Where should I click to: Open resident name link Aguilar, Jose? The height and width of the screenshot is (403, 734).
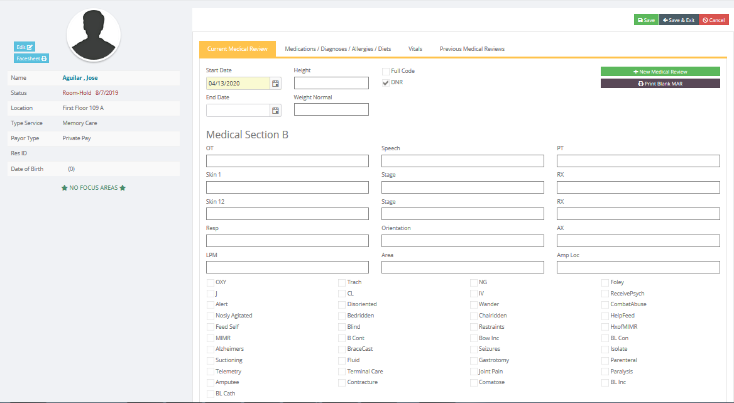[x=80, y=78]
